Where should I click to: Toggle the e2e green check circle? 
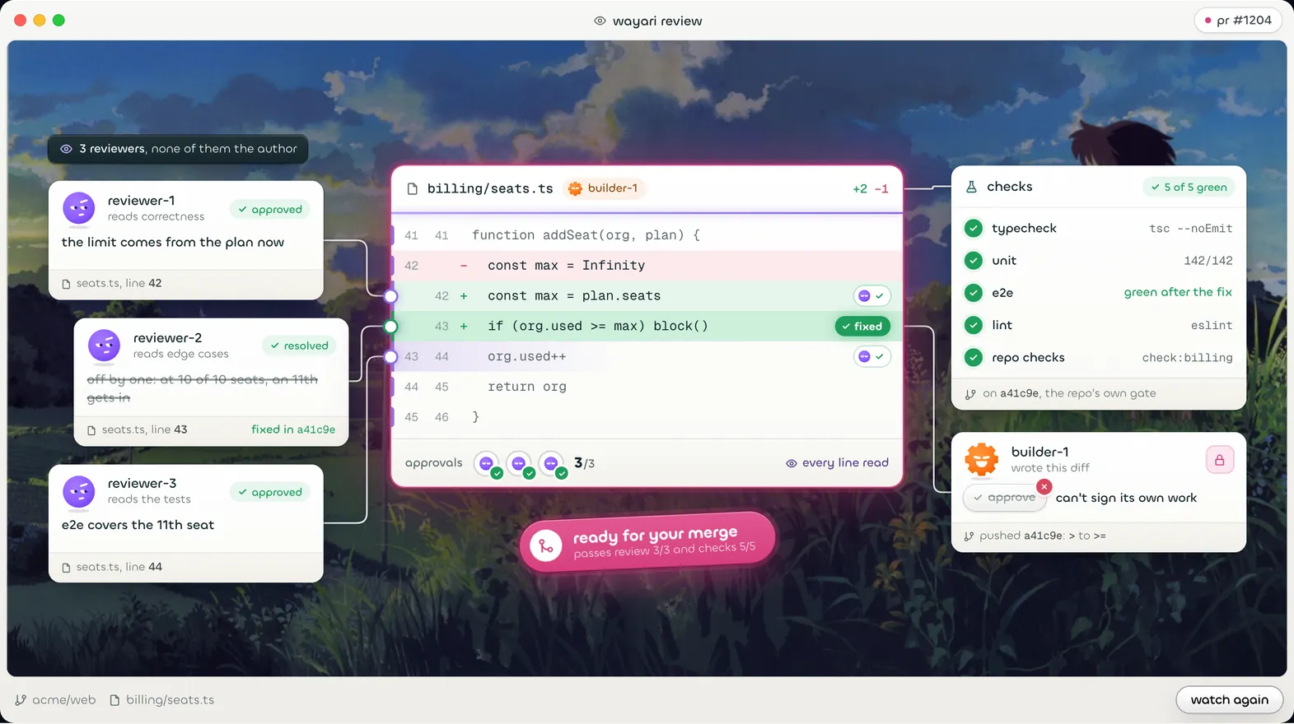point(974,293)
